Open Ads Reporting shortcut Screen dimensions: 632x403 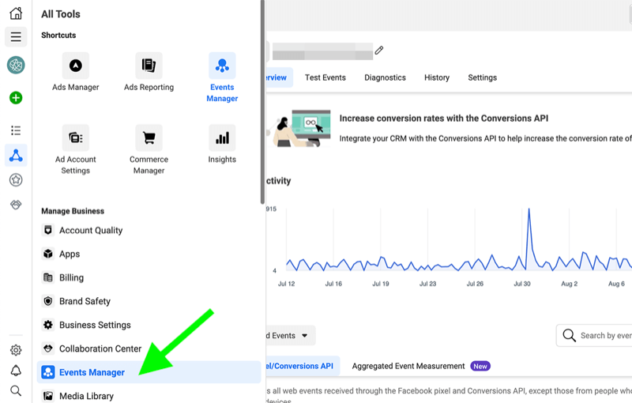click(x=149, y=72)
